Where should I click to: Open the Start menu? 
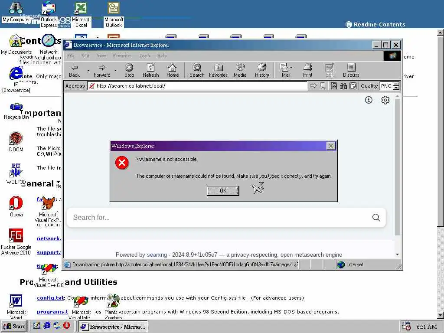14,326
